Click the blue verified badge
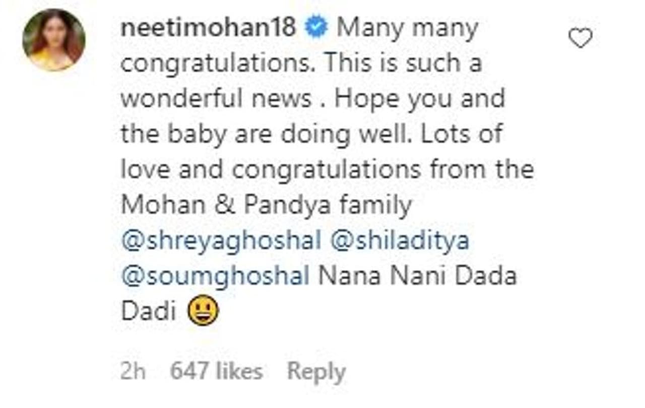 click(317, 29)
